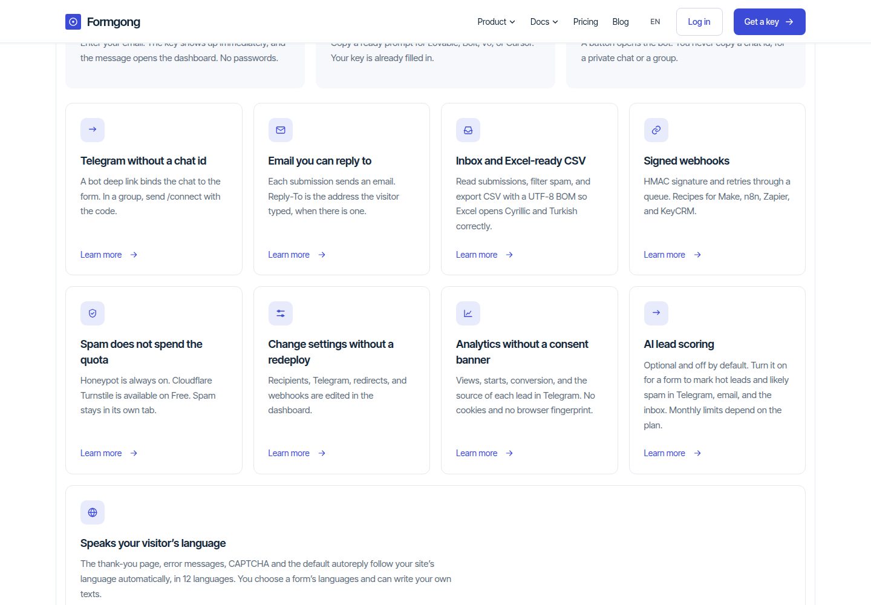Open Learn more under Spam does not spend the quota
This screenshot has width=871, height=605.
pos(109,453)
